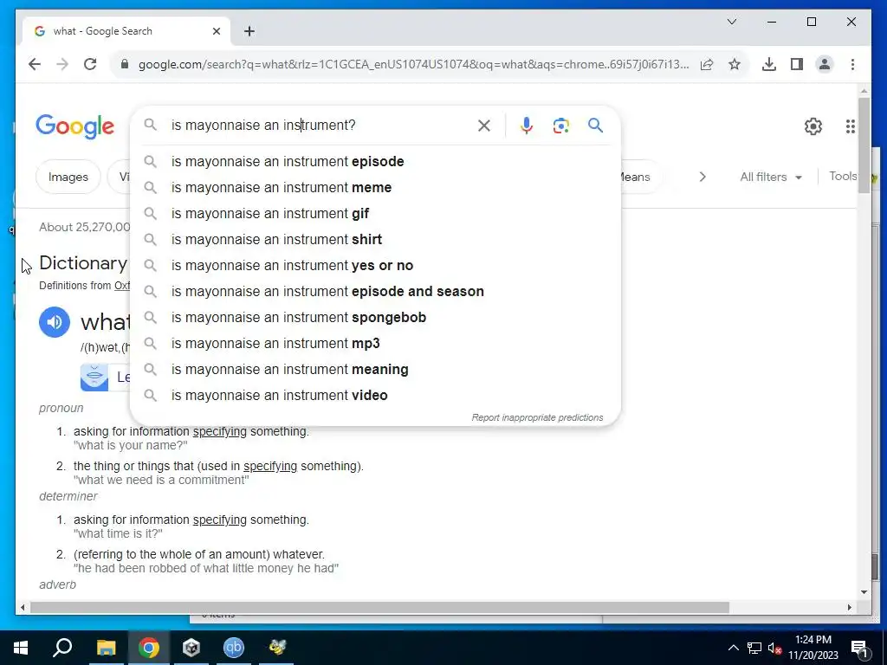The image size is (887, 665).
Task: Open Google apps grid
Action: coord(850,126)
